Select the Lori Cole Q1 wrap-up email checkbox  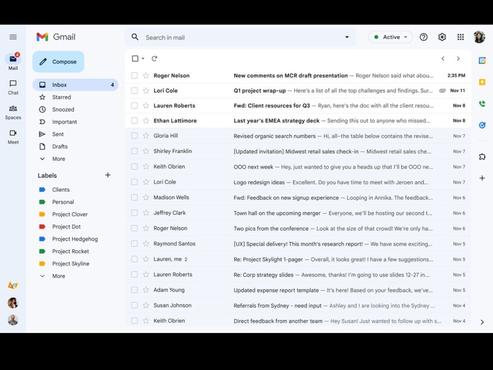pyautogui.click(x=134, y=91)
